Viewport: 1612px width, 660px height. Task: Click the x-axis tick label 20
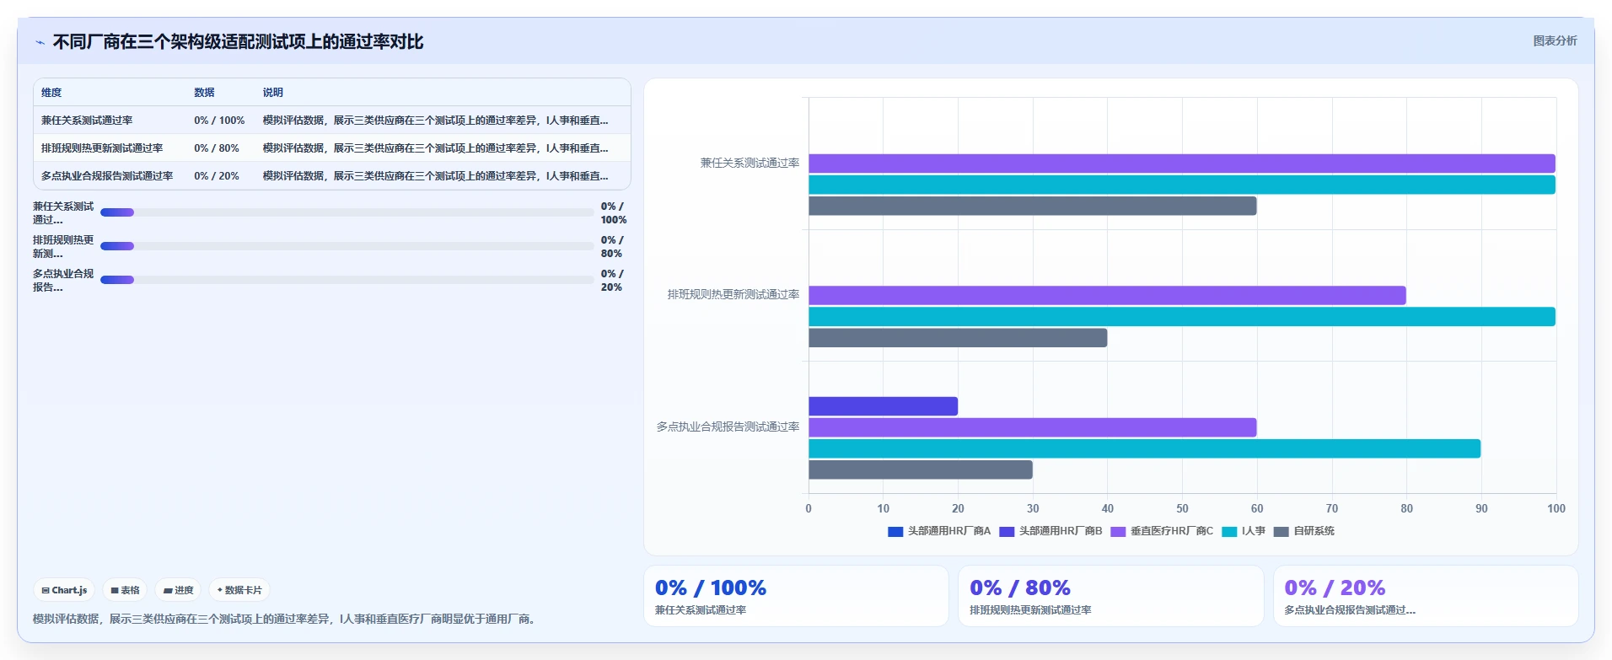pos(958,508)
